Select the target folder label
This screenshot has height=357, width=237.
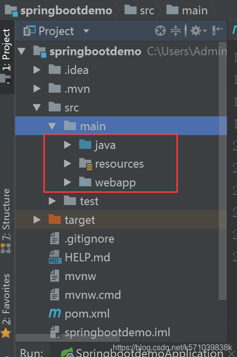80,220
